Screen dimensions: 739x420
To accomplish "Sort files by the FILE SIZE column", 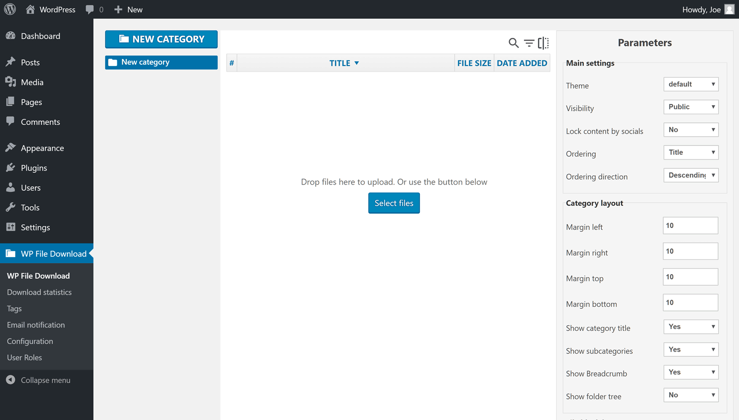I will point(474,63).
